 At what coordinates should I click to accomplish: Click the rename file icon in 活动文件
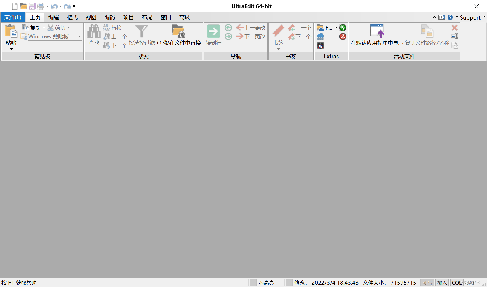(455, 36)
